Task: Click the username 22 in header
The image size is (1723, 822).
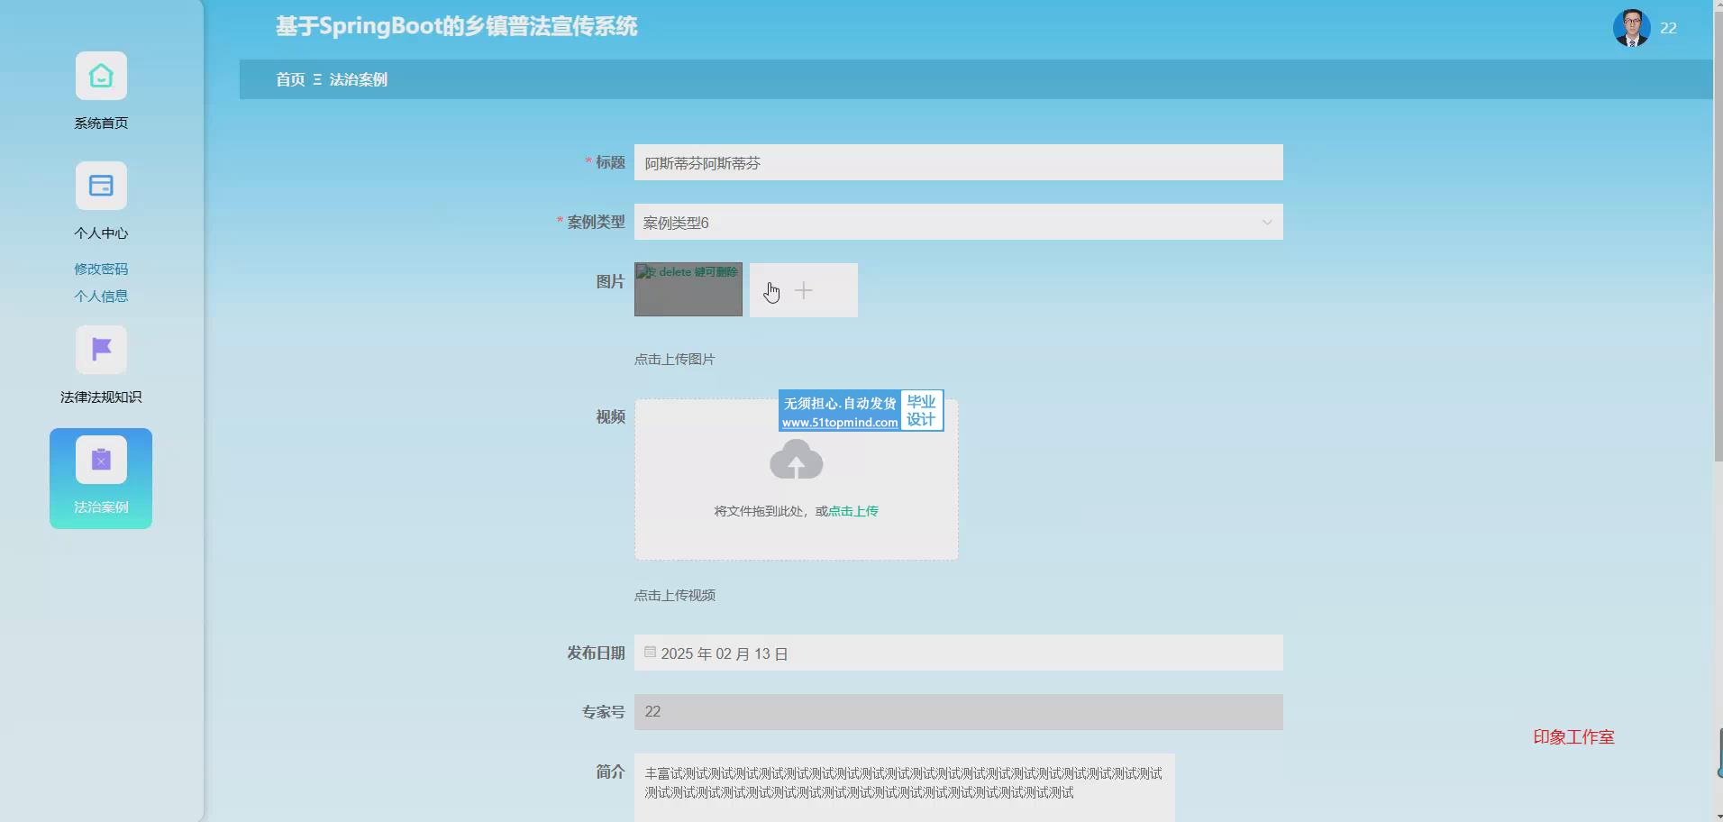Action: pyautogui.click(x=1668, y=29)
